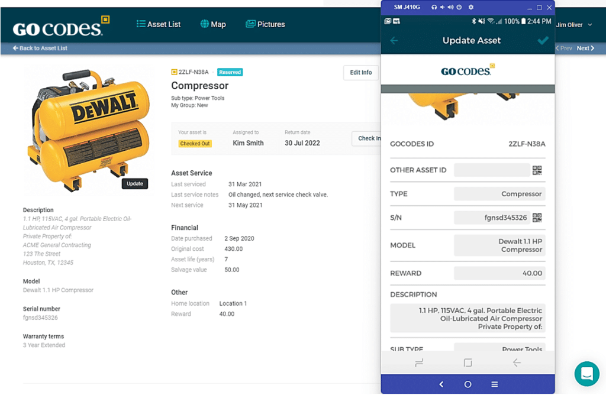Select the globe icon beside Map
Image resolution: width=606 pixels, height=395 pixels.
204,24
